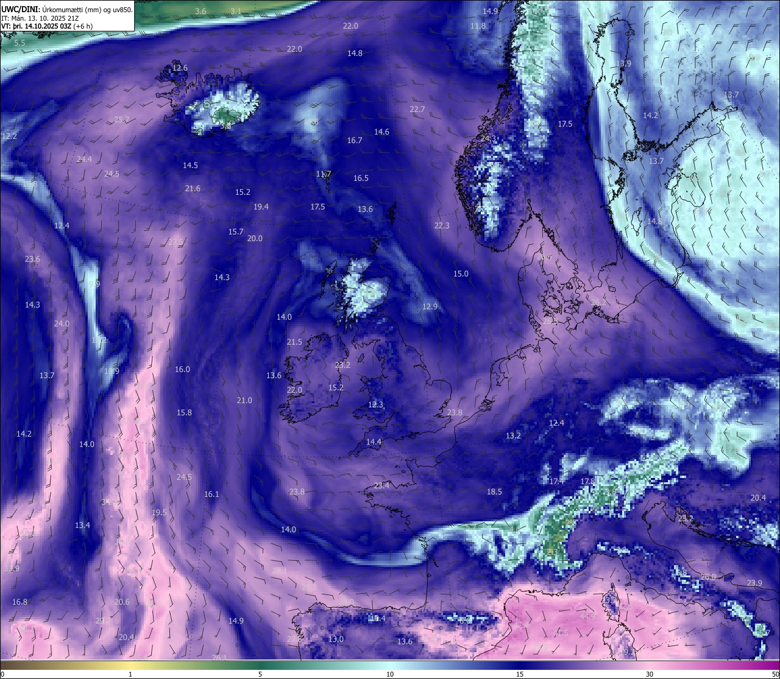Click the 18.5 value label
Image resolution: width=780 pixels, height=679 pixels.
[x=494, y=491]
